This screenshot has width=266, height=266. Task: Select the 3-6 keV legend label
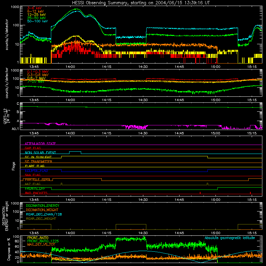click(x=35, y=8)
